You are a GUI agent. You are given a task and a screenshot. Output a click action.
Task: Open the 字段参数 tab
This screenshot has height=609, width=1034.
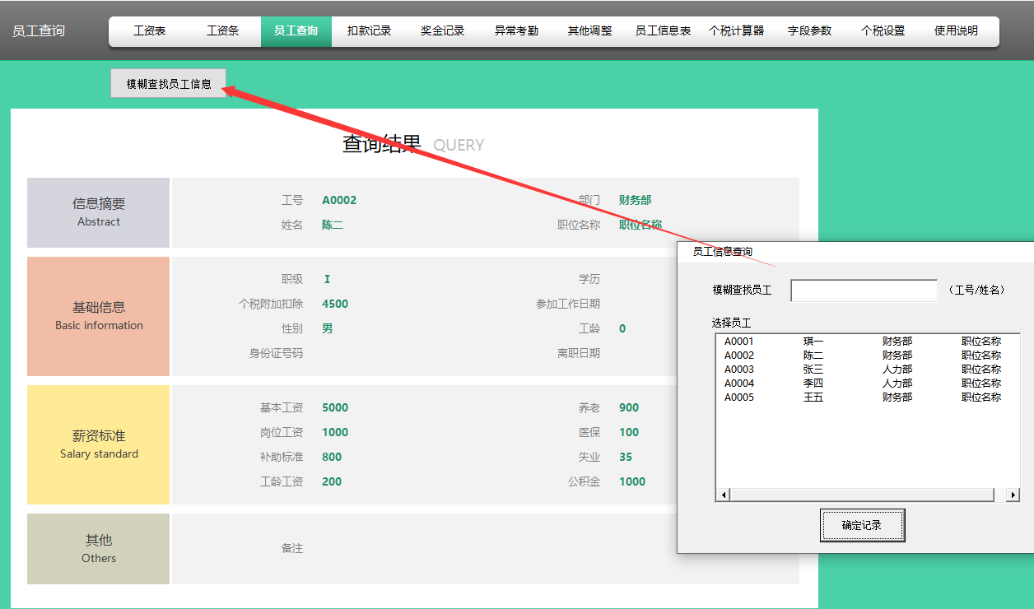pos(809,30)
